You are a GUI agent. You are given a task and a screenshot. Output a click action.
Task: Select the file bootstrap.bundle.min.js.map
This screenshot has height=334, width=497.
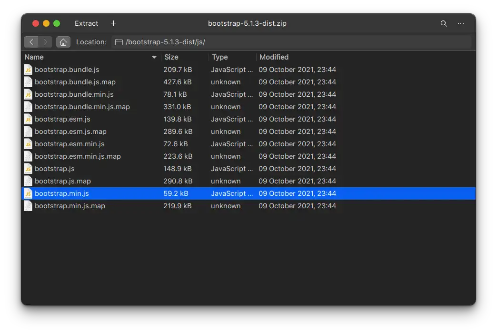[x=82, y=107]
